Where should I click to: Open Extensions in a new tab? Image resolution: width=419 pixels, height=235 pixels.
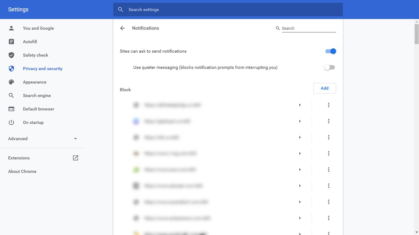(x=75, y=157)
